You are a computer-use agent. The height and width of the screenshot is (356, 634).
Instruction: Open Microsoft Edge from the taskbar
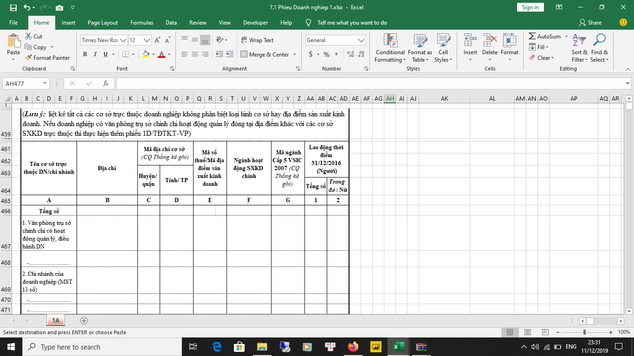pyautogui.click(x=217, y=347)
